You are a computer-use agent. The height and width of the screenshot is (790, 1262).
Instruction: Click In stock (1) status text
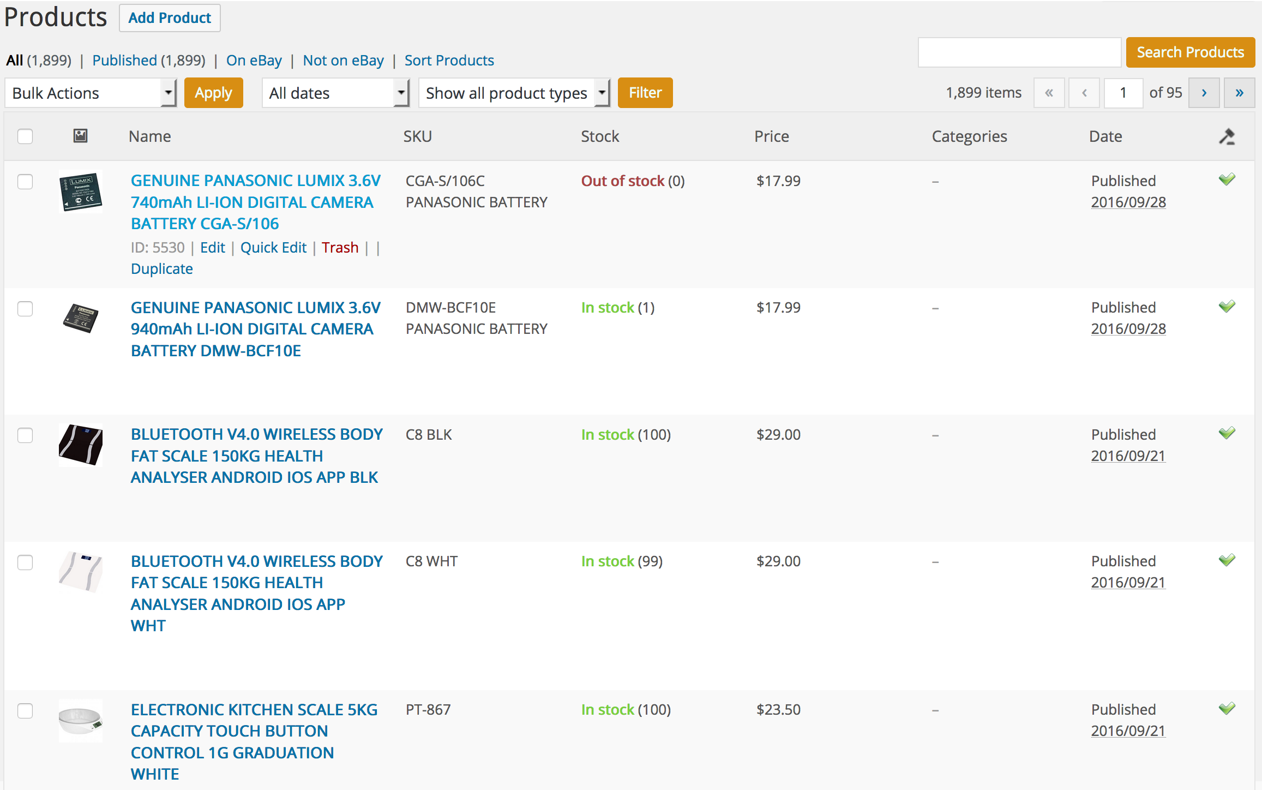click(618, 308)
